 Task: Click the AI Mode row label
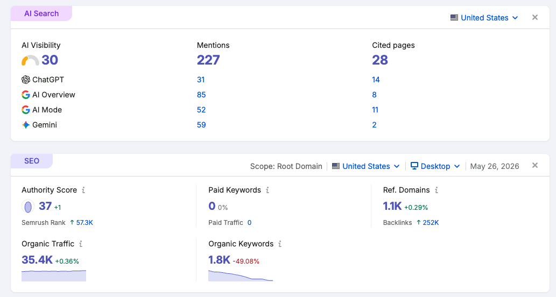[47, 110]
